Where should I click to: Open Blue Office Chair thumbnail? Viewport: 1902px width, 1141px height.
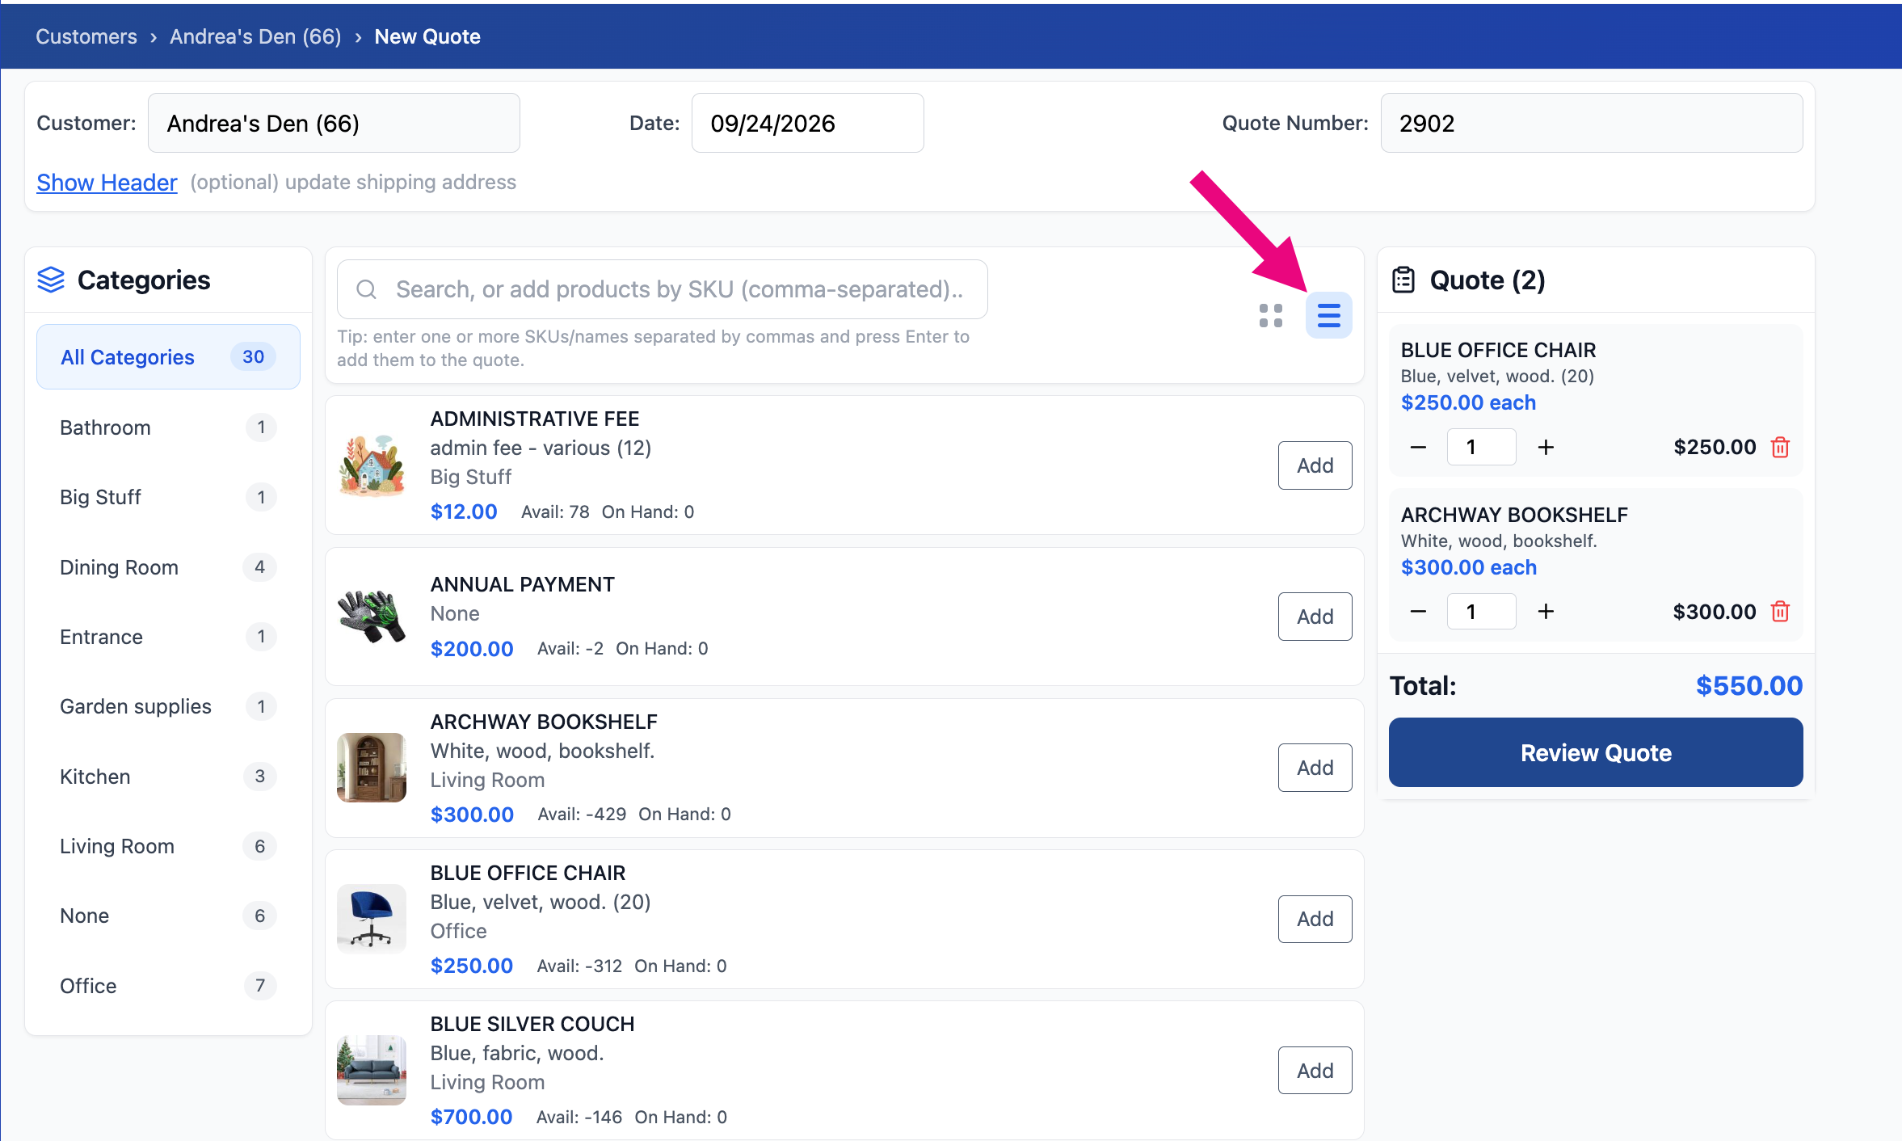point(372,919)
